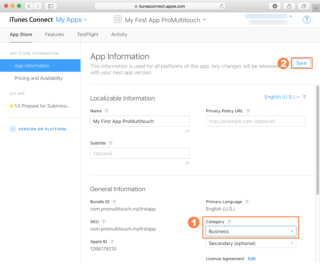Click the Version or Platform link

point(42,129)
